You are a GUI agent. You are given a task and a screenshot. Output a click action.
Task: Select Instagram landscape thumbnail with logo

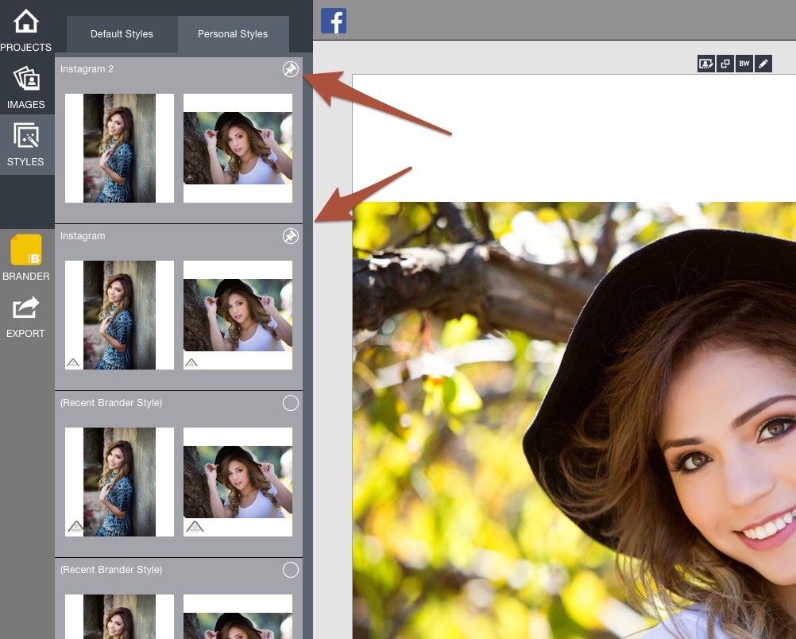coord(238,315)
